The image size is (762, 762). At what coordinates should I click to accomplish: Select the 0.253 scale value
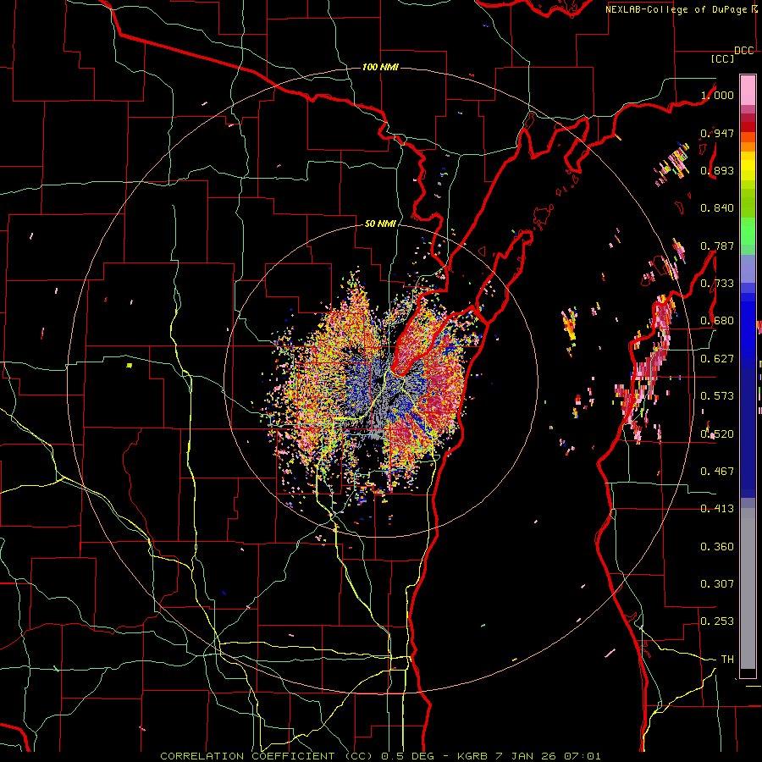point(717,621)
